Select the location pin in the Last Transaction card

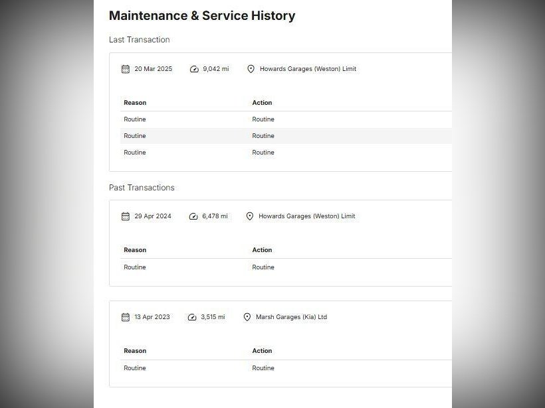251,69
